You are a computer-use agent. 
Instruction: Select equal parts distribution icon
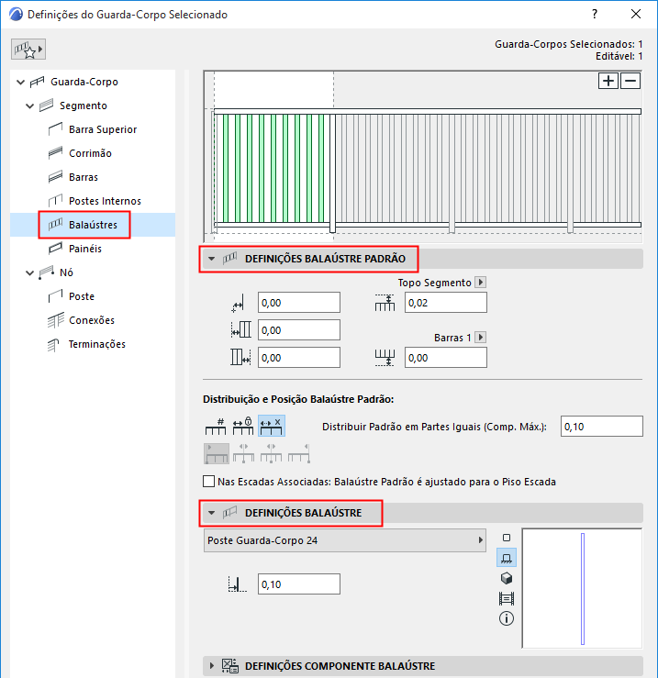coord(272,427)
